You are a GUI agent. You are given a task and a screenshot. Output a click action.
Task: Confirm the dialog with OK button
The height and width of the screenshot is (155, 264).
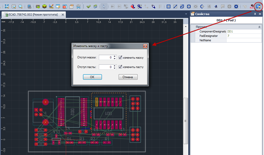point(92,77)
